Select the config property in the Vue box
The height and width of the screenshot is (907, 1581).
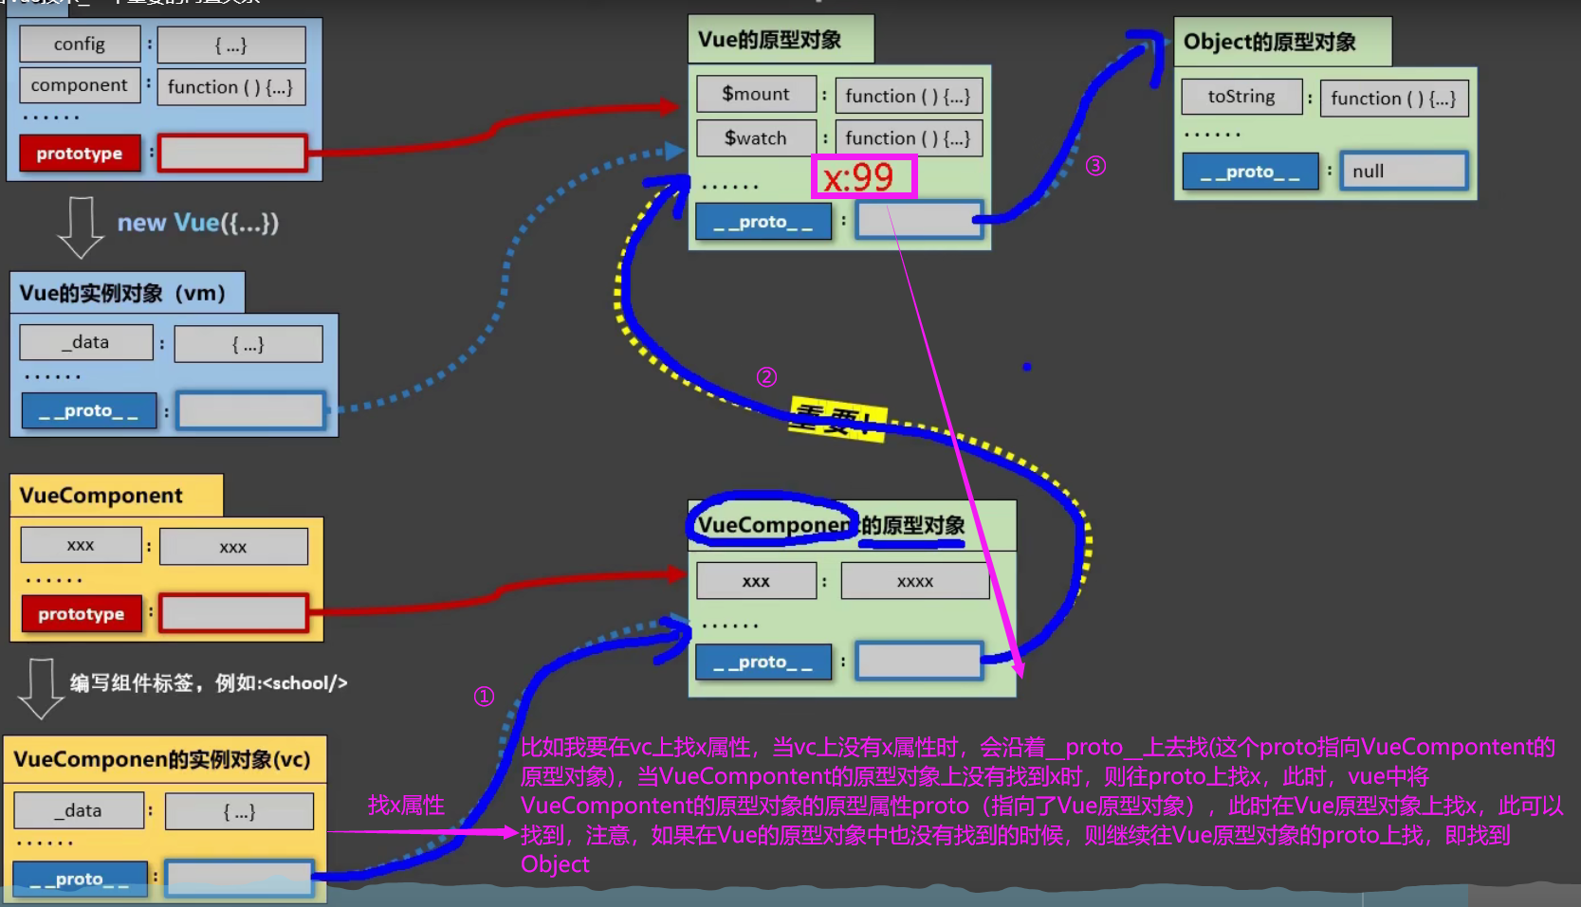pyautogui.click(x=80, y=44)
